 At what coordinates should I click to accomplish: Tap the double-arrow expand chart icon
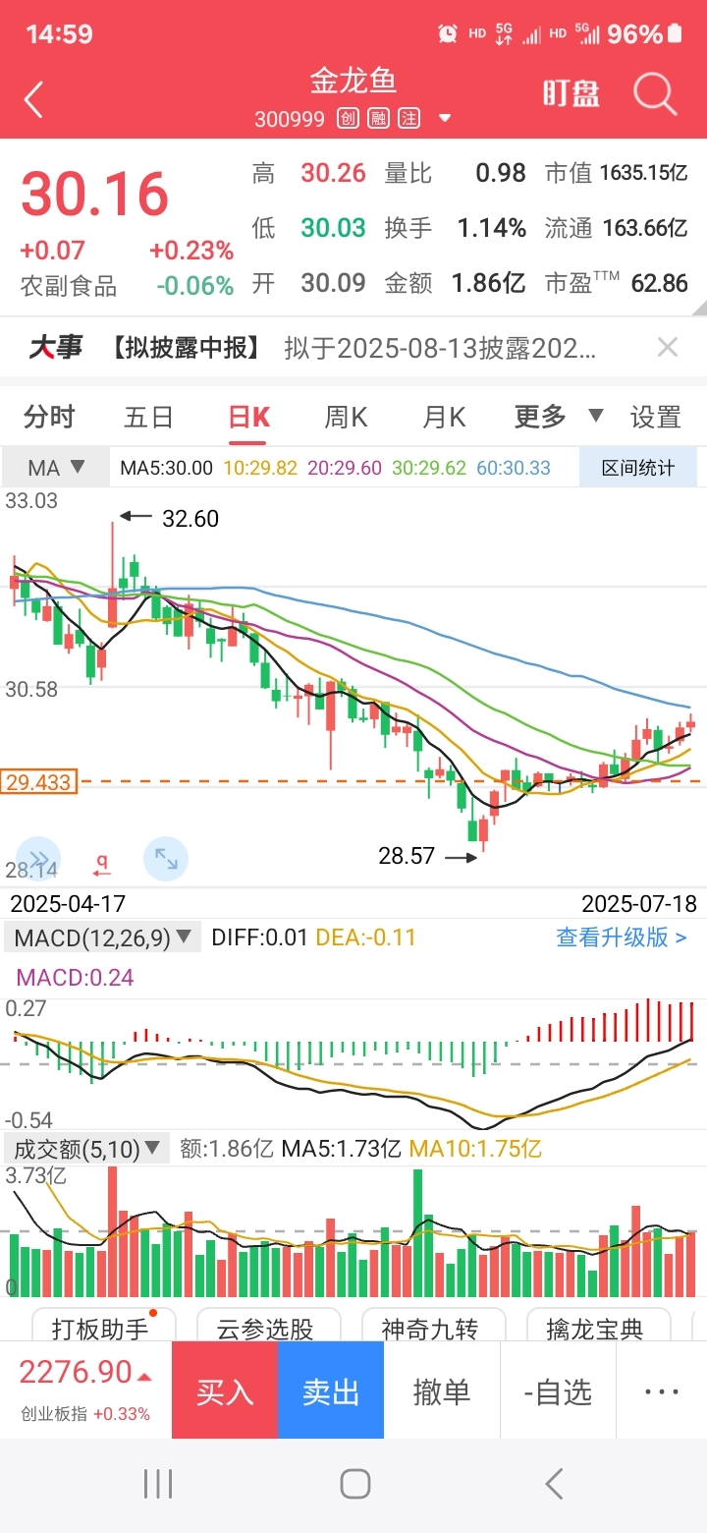point(38,859)
